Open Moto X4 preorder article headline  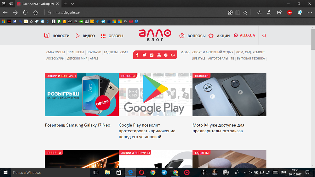point(218,128)
